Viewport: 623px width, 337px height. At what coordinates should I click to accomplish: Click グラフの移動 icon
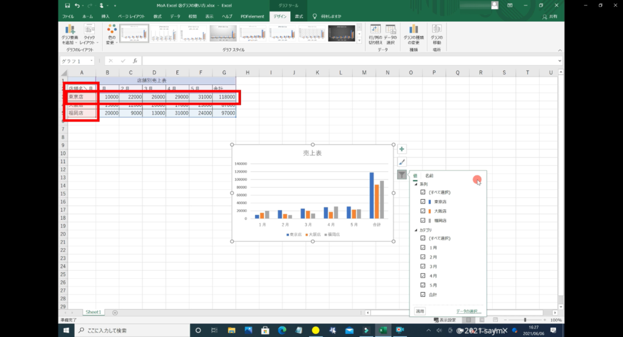[x=436, y=35]
